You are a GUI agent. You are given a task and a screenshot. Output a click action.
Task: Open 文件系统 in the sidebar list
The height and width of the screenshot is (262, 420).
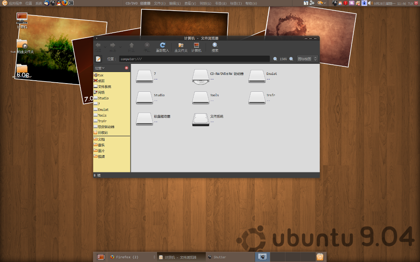[x=112, y=87]
